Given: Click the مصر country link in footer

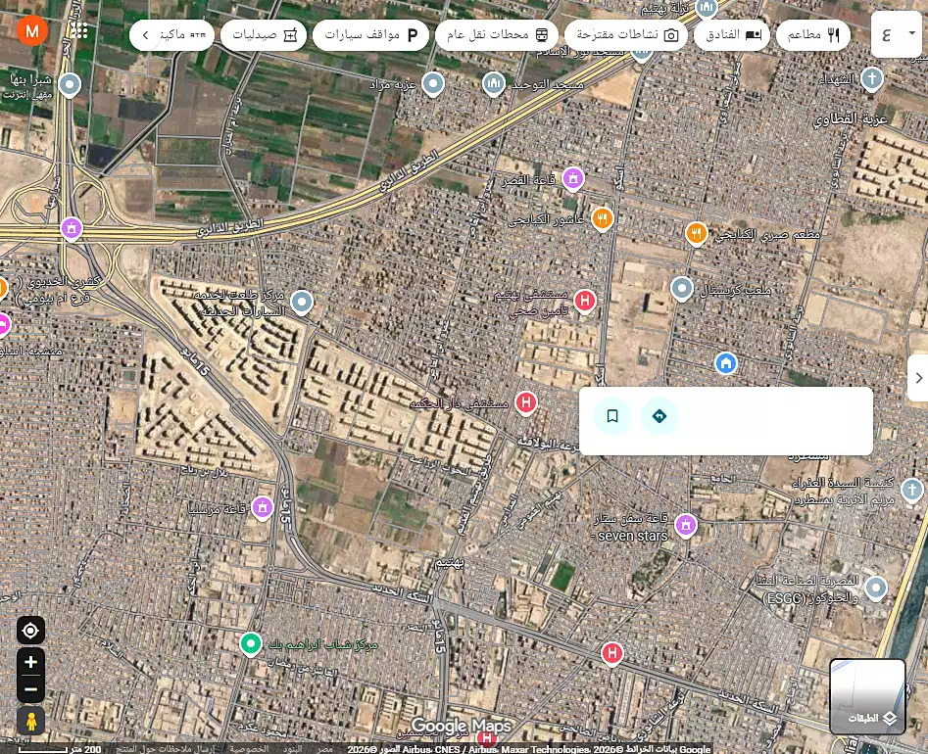Looking at the screenshot, I should click(324, 749).
